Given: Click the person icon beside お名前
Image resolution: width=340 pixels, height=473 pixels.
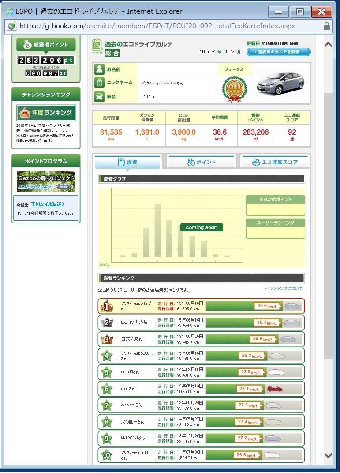Looking at the screenshot, I should pyautogui.click(x=99, y=69).
